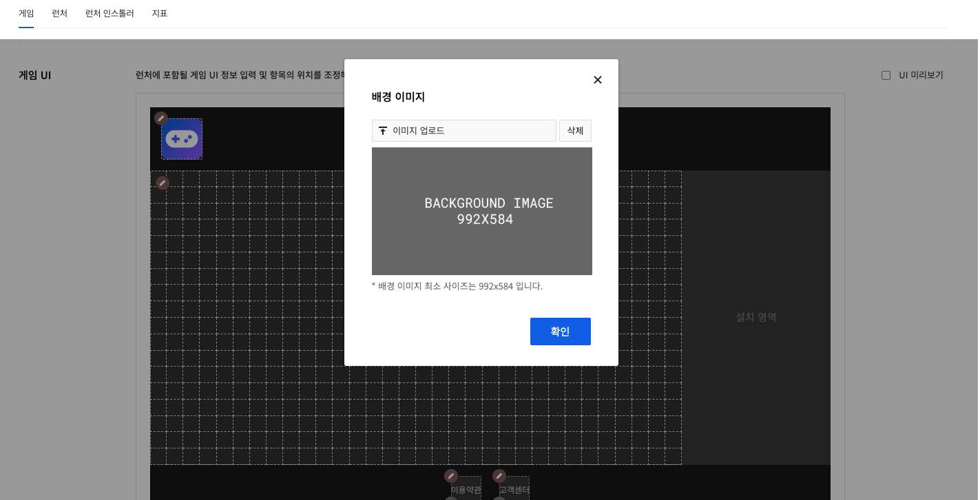Viewport: 980px width, 500px height.
Task: Click the 고객센터 footer text
Action: click(514, 488)
